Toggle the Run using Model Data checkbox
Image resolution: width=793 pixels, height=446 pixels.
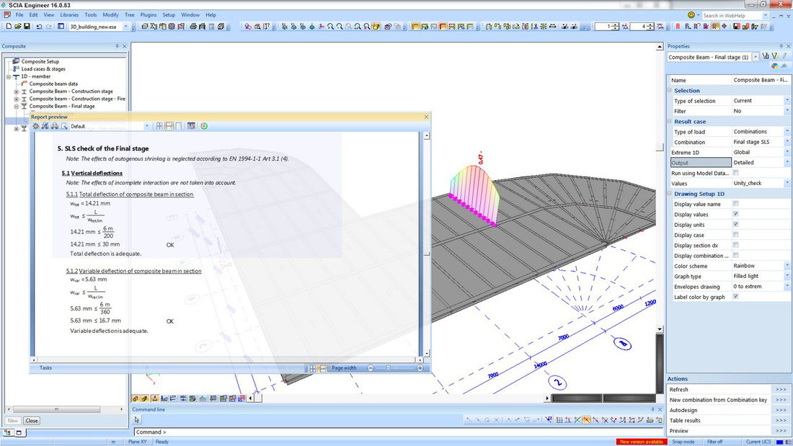pos(735,173)
